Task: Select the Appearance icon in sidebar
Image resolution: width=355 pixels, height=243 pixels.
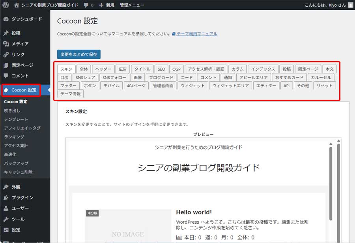Action: (x=7, y=187)
